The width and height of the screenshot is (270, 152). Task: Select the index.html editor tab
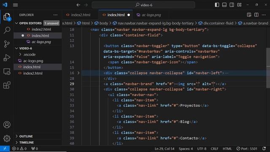coord(116,15)
